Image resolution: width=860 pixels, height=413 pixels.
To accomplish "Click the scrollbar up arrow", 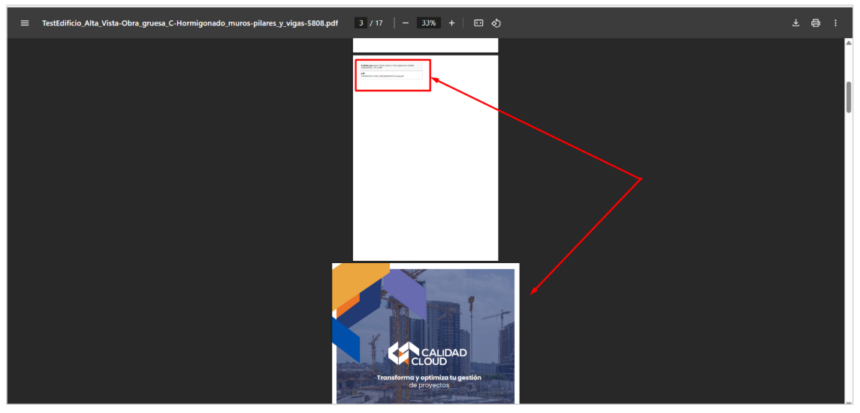I will pos(849,43).
